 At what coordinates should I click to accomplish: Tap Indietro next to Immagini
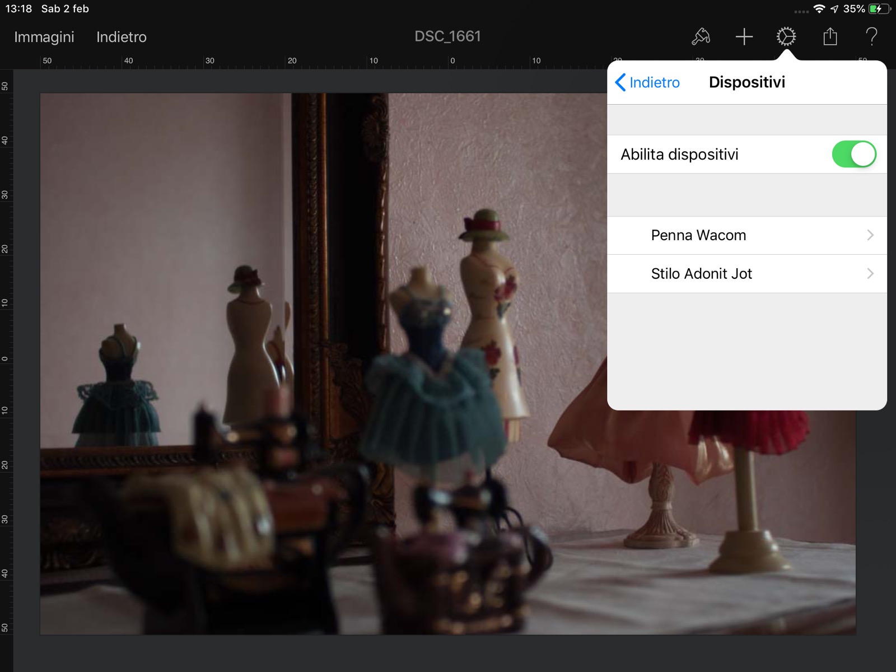pos(122,37)
